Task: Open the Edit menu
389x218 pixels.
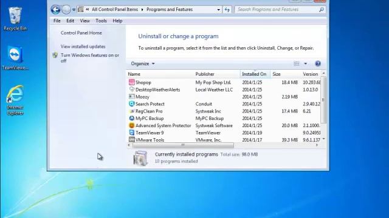Action: click(71, 21)
